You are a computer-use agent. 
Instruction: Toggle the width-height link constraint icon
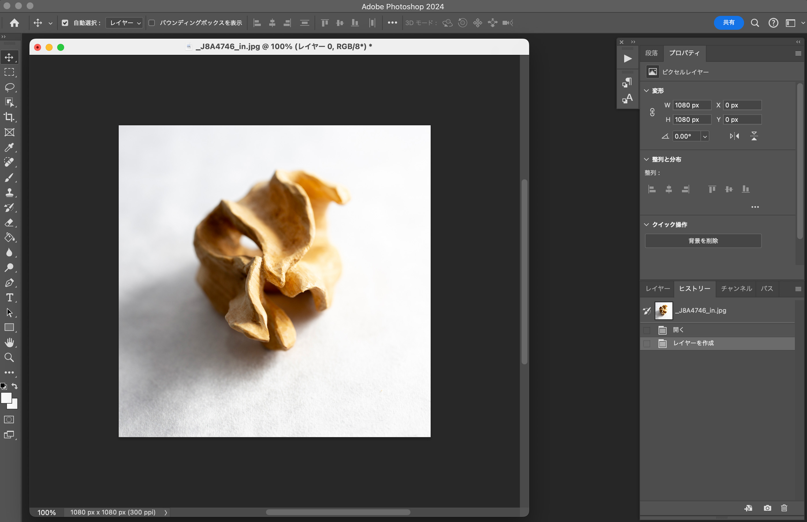[652, 112]
